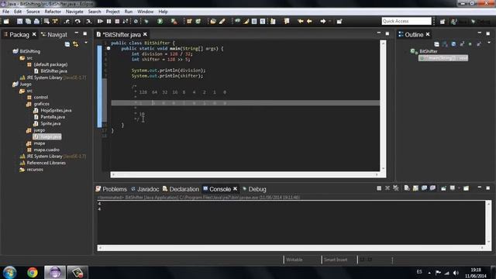The height and width of the screenshot is (279, 496).
Task: Toggle Sort in Outline toolbar
Action: (445, 44)
